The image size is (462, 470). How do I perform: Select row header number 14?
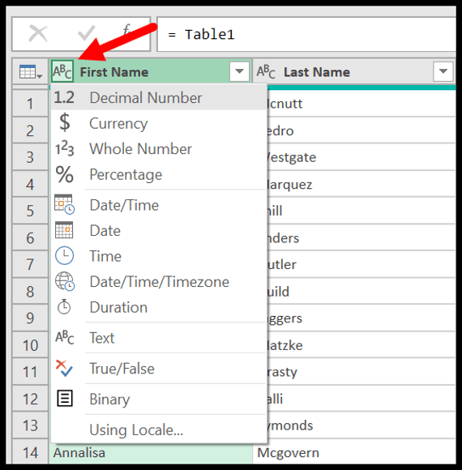[30, 452]
